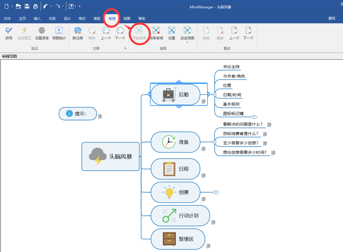343x252 pixels.
Task: Click 开始审阅 to start review
Action: pyautogui.click(x=139, y=33)
